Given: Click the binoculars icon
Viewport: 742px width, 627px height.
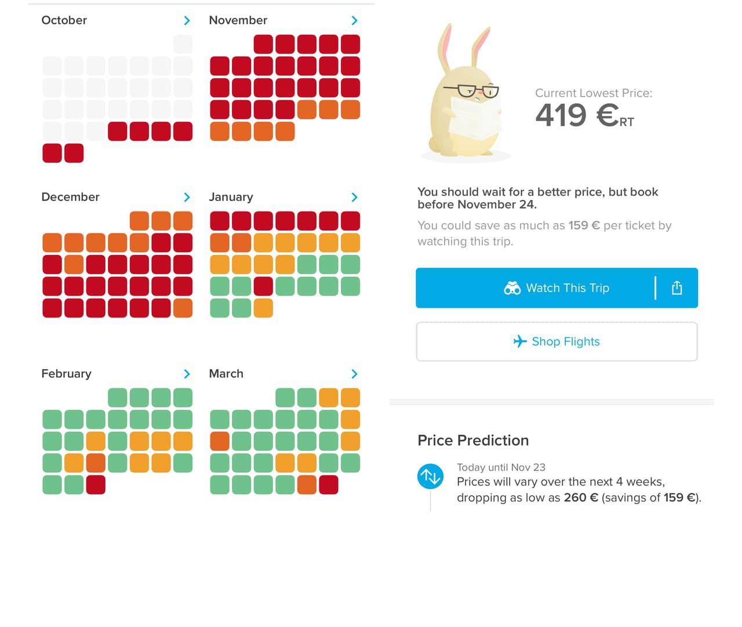Looking at the screenshot, I should (512, 288).
